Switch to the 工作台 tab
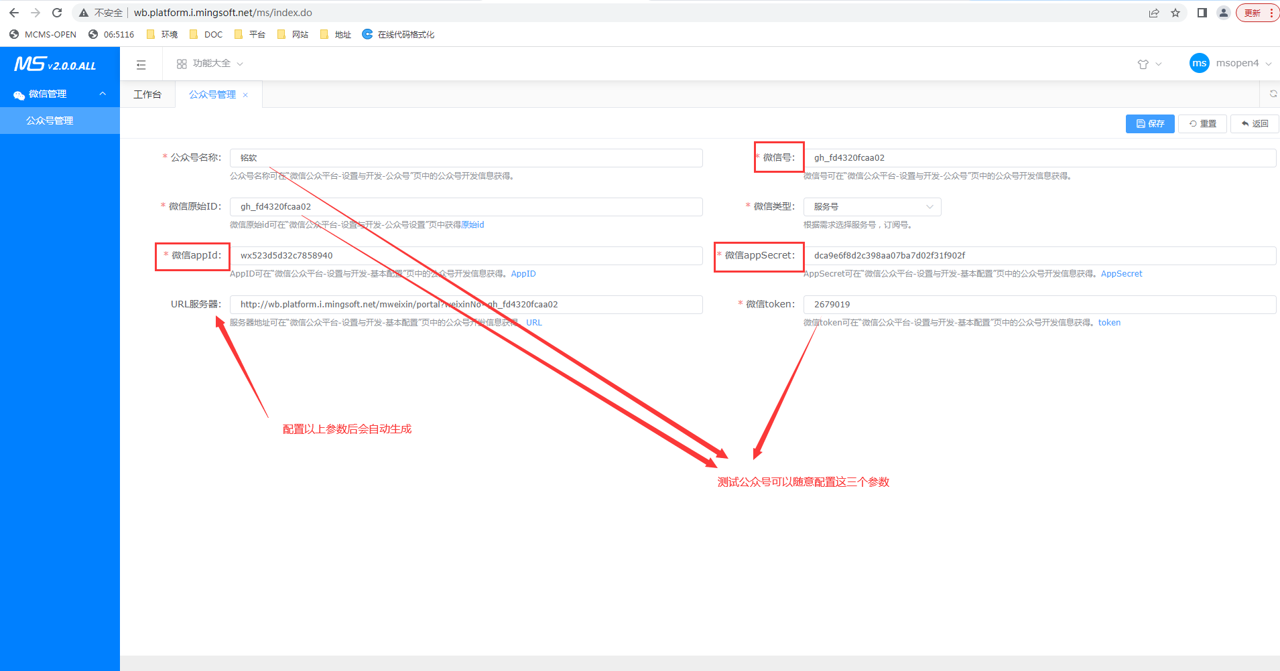This screenshot has height=671, width=1280. click(147, 94)
